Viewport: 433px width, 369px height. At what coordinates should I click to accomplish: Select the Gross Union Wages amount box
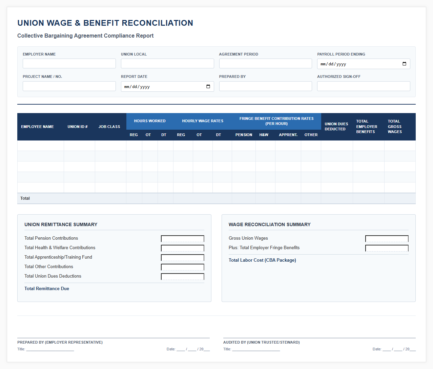click(387, 239)
